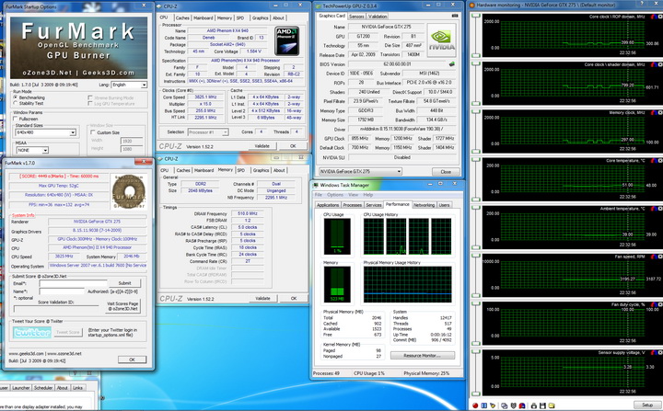Click the Resource Monitor button

[421, 355]
